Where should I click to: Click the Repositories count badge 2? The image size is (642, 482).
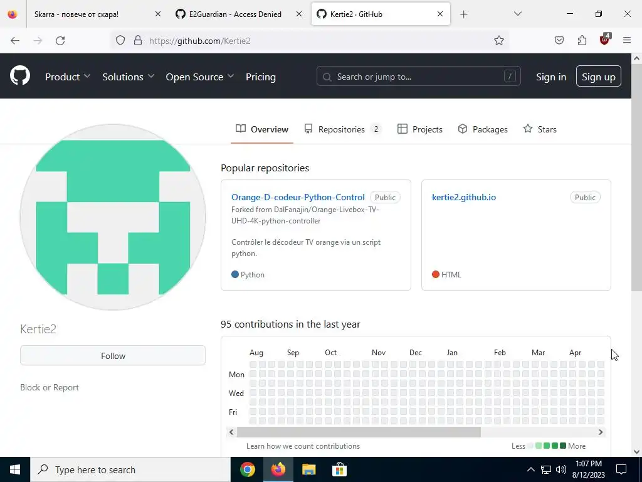(x=376, y=129)
